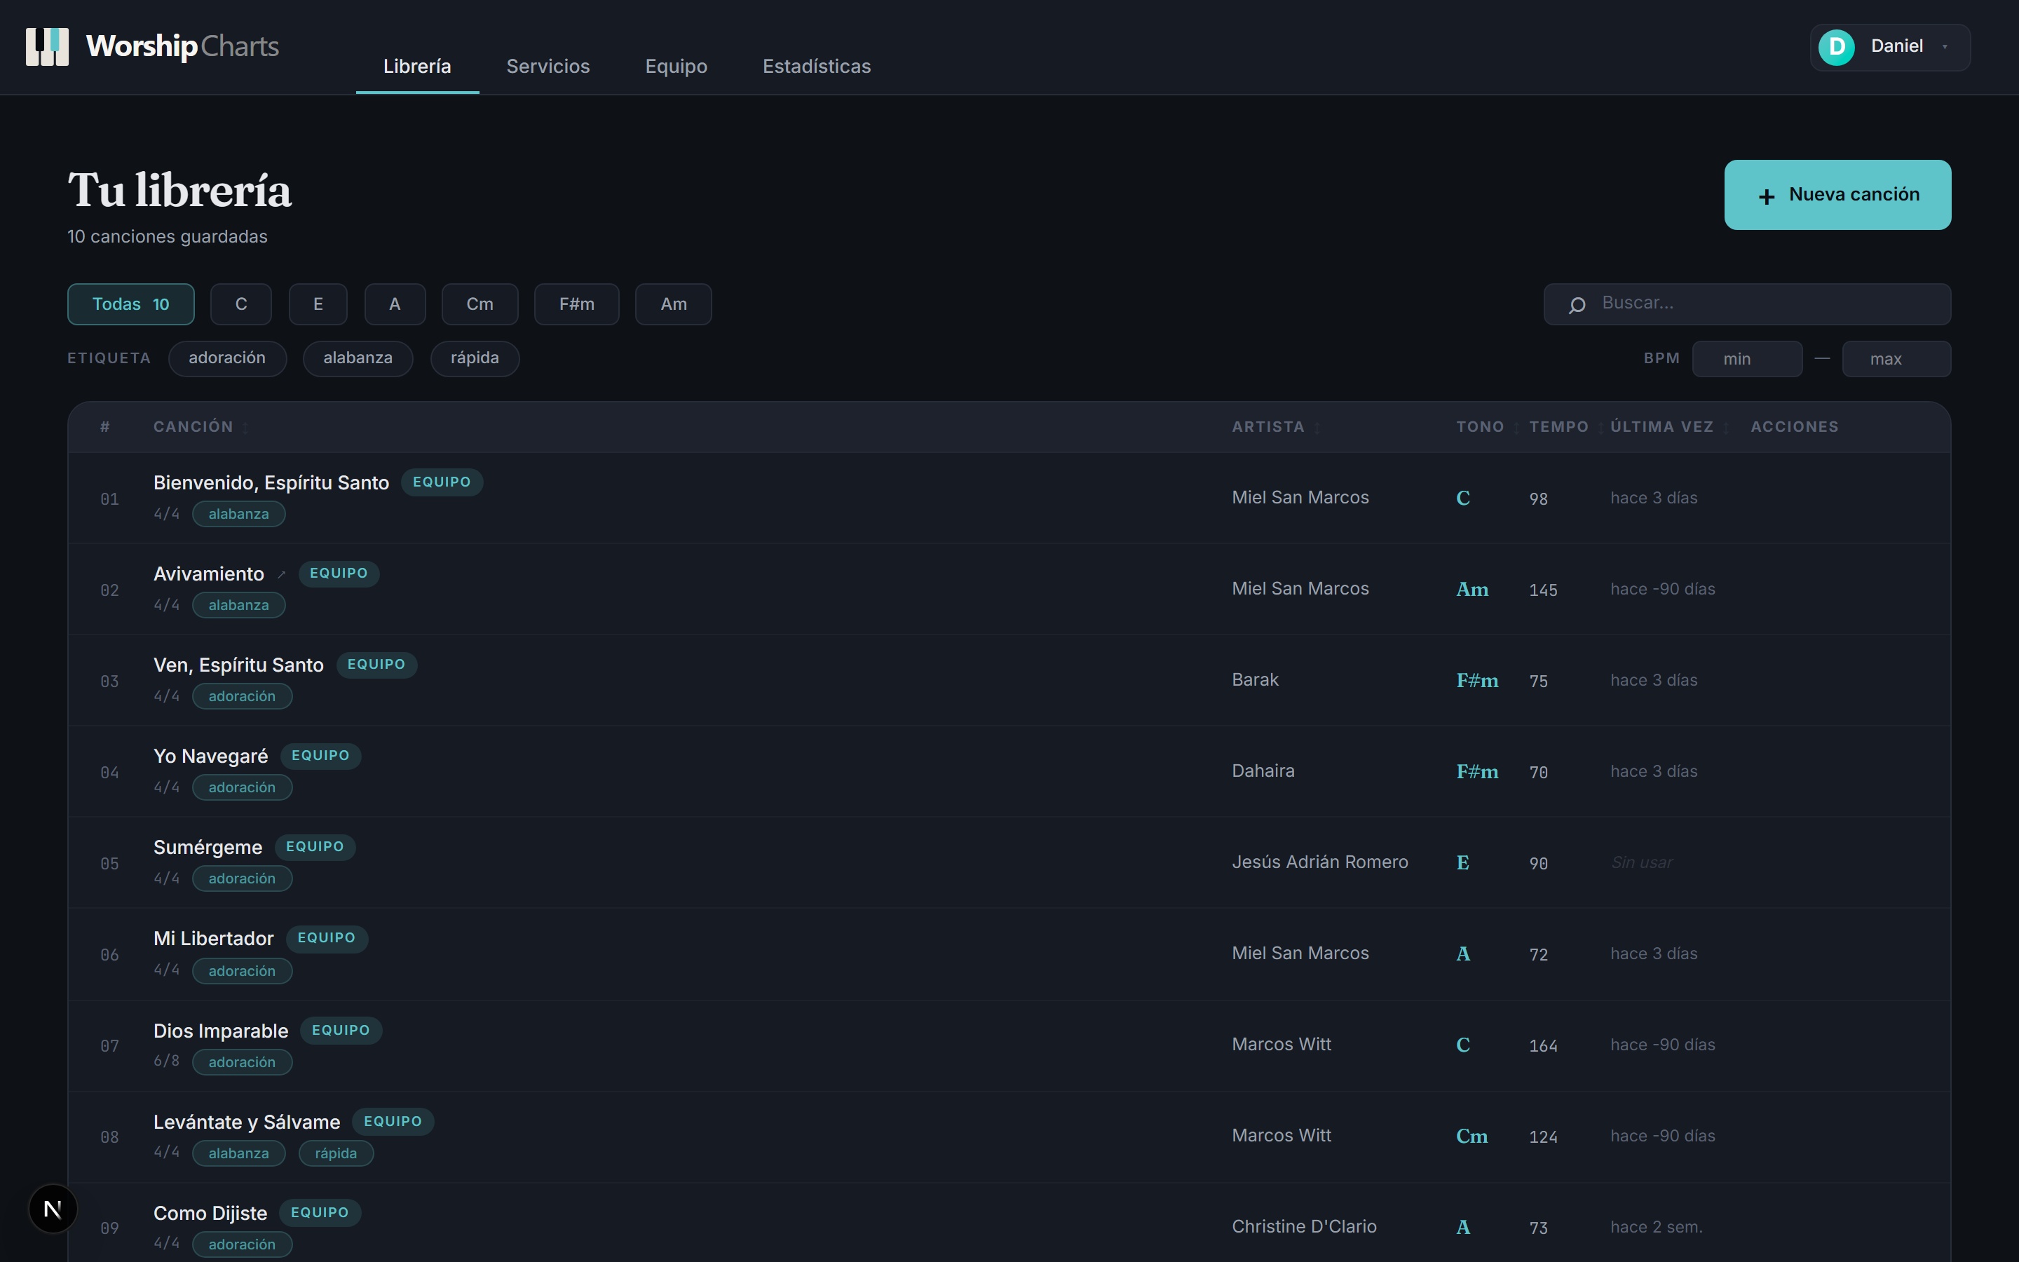Sort songs by Última vez column
Viewport: 2019px width, 1262px height.
pyautogui.click(x=1669, y=428)
